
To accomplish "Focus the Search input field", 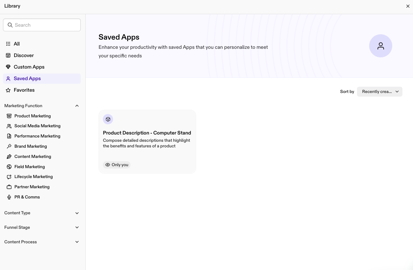I will (x=42, y=25).
